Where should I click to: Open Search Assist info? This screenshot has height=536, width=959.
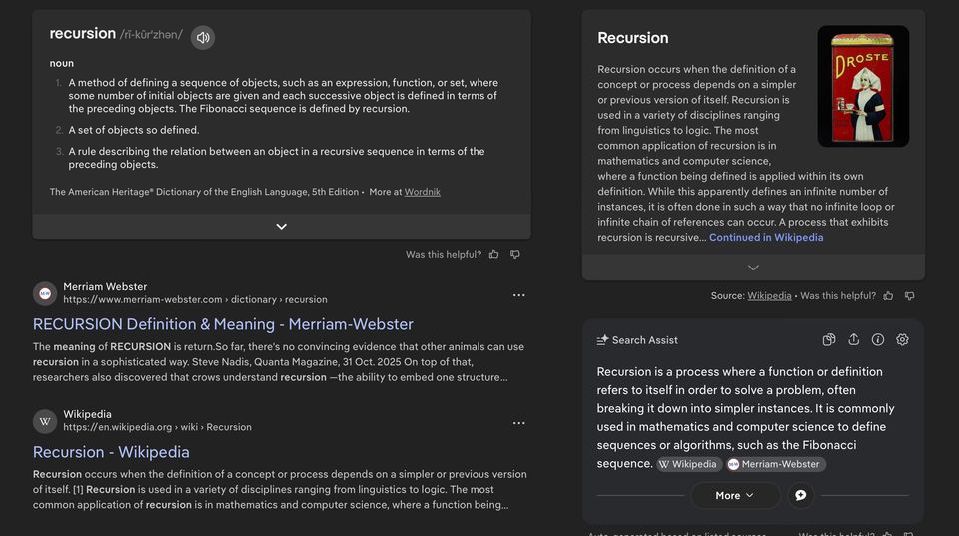(x=878, y=339)
